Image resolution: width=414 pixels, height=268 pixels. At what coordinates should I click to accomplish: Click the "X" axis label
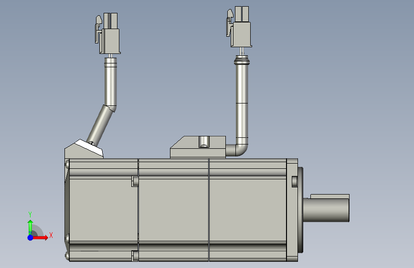51,235
